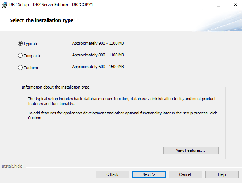This screenshot has height=184, width=242.
Task: Click the DB2 Setup title bar icon
Action: pos(4,5)
